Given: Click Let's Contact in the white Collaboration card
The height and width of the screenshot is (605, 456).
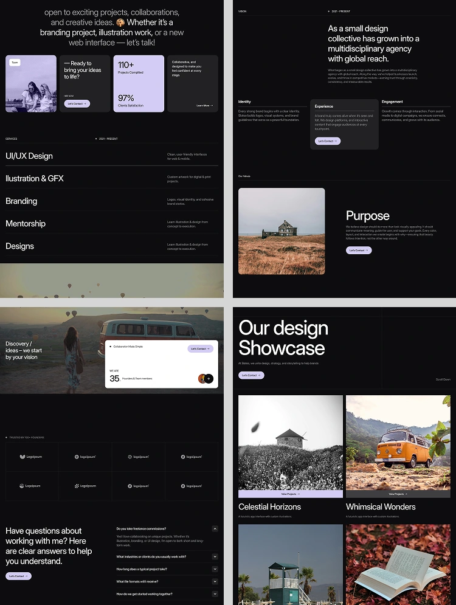Looking at the screenshot, I should [x=200, y=349].
